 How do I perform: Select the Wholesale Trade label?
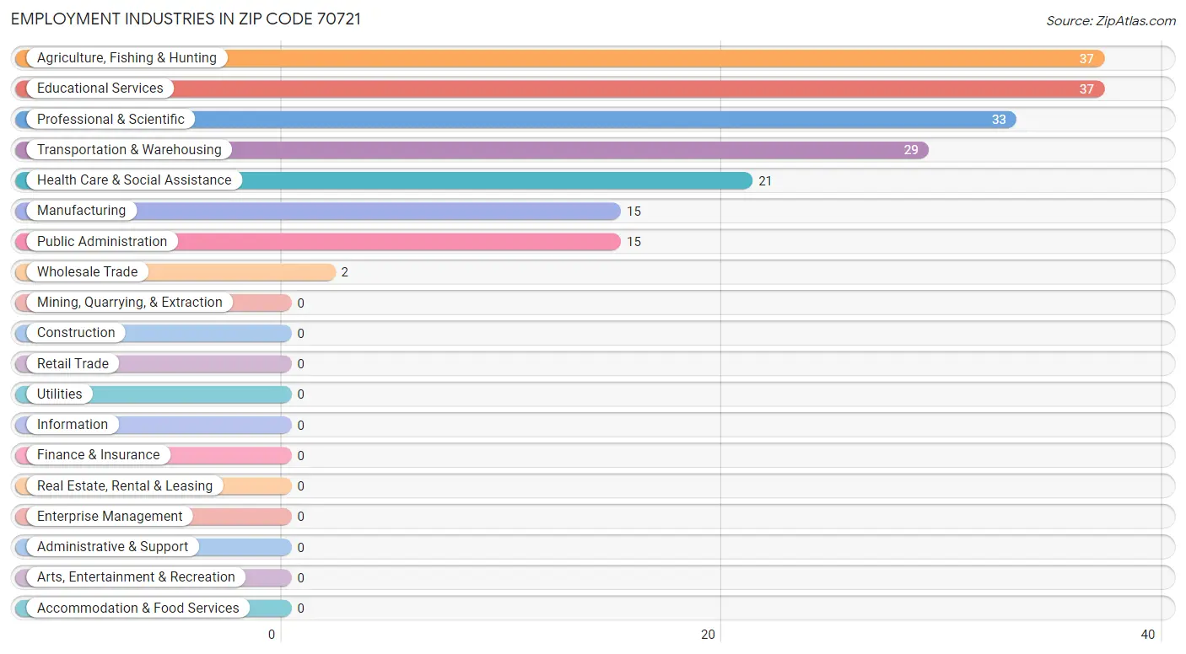click(x=87, y=271)
